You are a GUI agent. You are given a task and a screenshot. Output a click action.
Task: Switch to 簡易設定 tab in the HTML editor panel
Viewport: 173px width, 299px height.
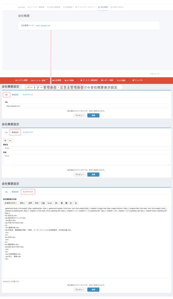15,192
